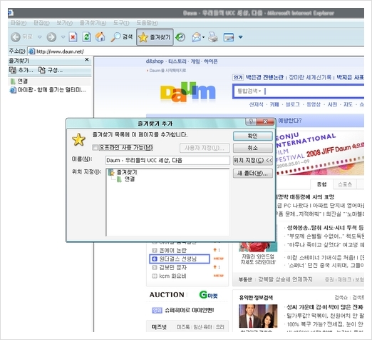The width and height of the screenshot is (372, 340).
Task: Click the Stop loading red X icon
Action: 73,37
